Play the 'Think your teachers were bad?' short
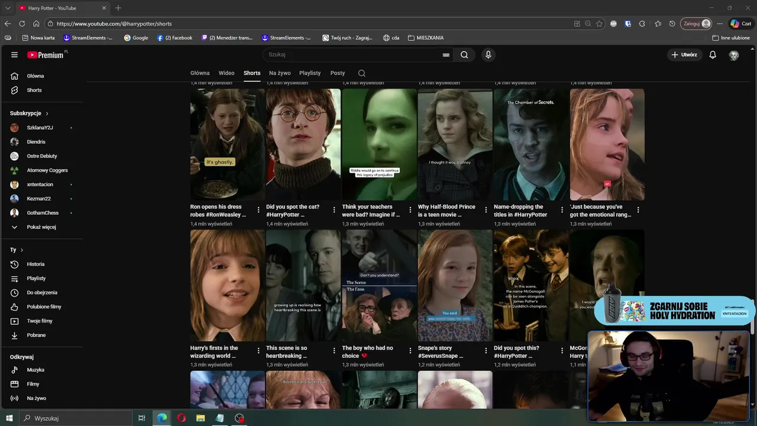This screenshot has height=426, width=757. [x=379, y=144]
